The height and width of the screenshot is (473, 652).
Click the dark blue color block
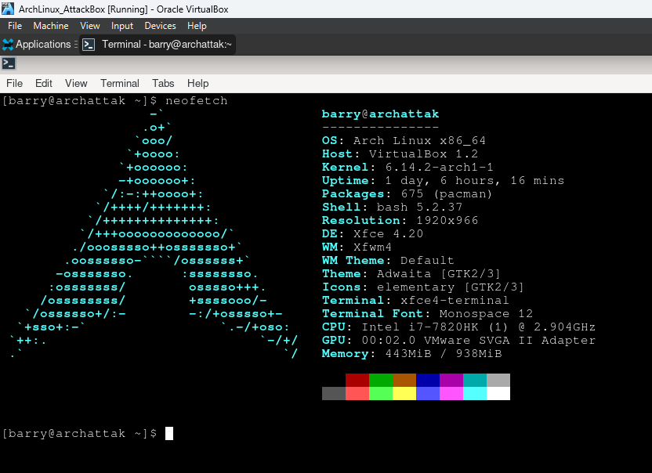click(x=428, y=381)
